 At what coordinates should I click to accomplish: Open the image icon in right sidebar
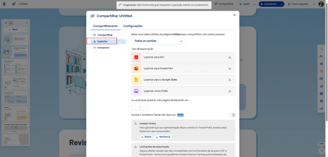pyautogui.click(x=321, y=64)
